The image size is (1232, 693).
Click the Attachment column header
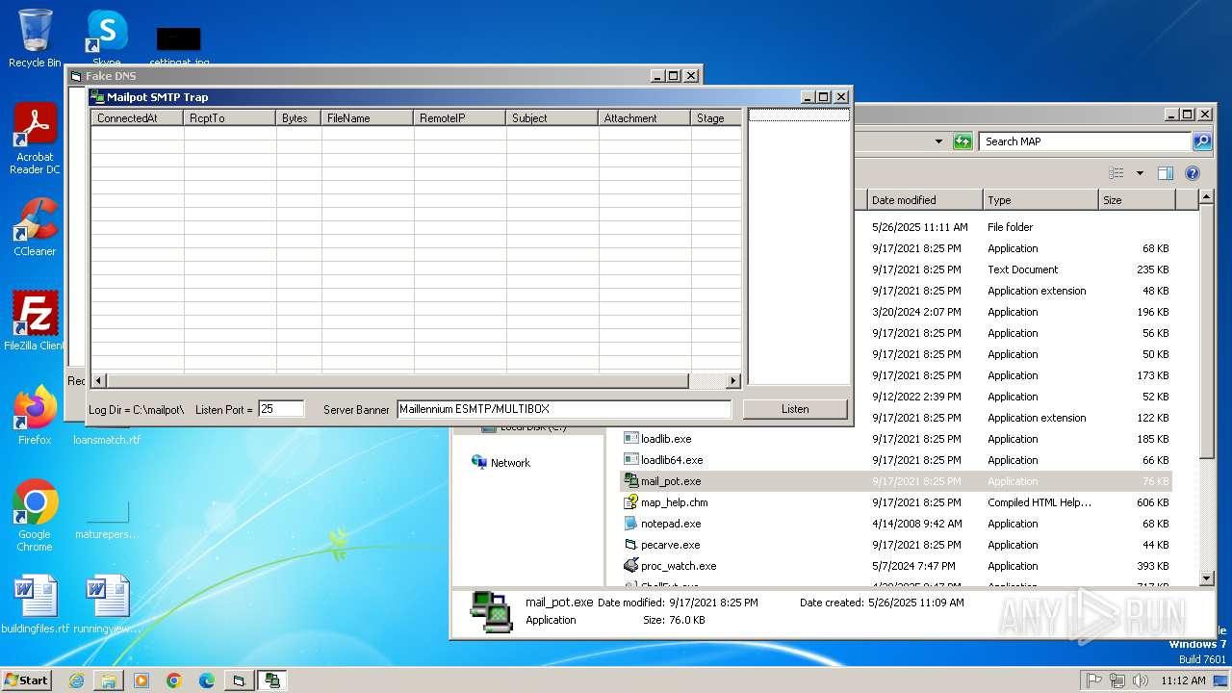tap(645, 118)
